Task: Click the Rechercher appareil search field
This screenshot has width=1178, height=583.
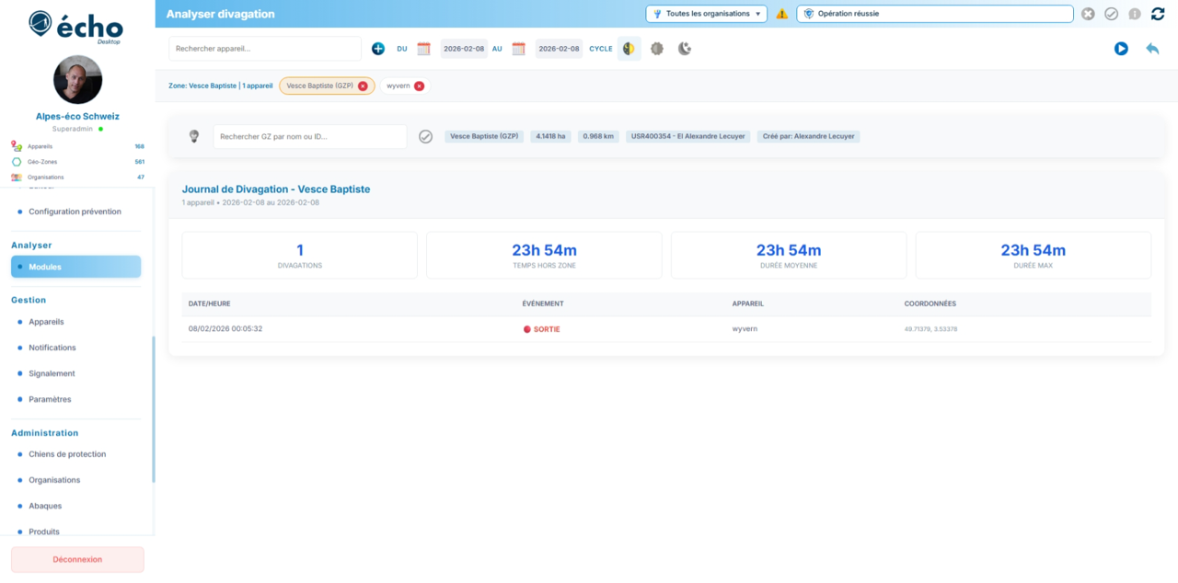Action: click(264, 48)
